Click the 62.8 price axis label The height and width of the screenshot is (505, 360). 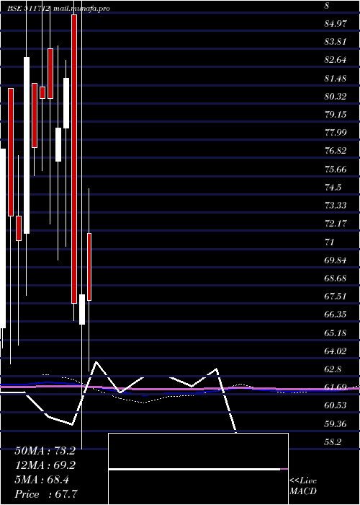click(333, 369)
